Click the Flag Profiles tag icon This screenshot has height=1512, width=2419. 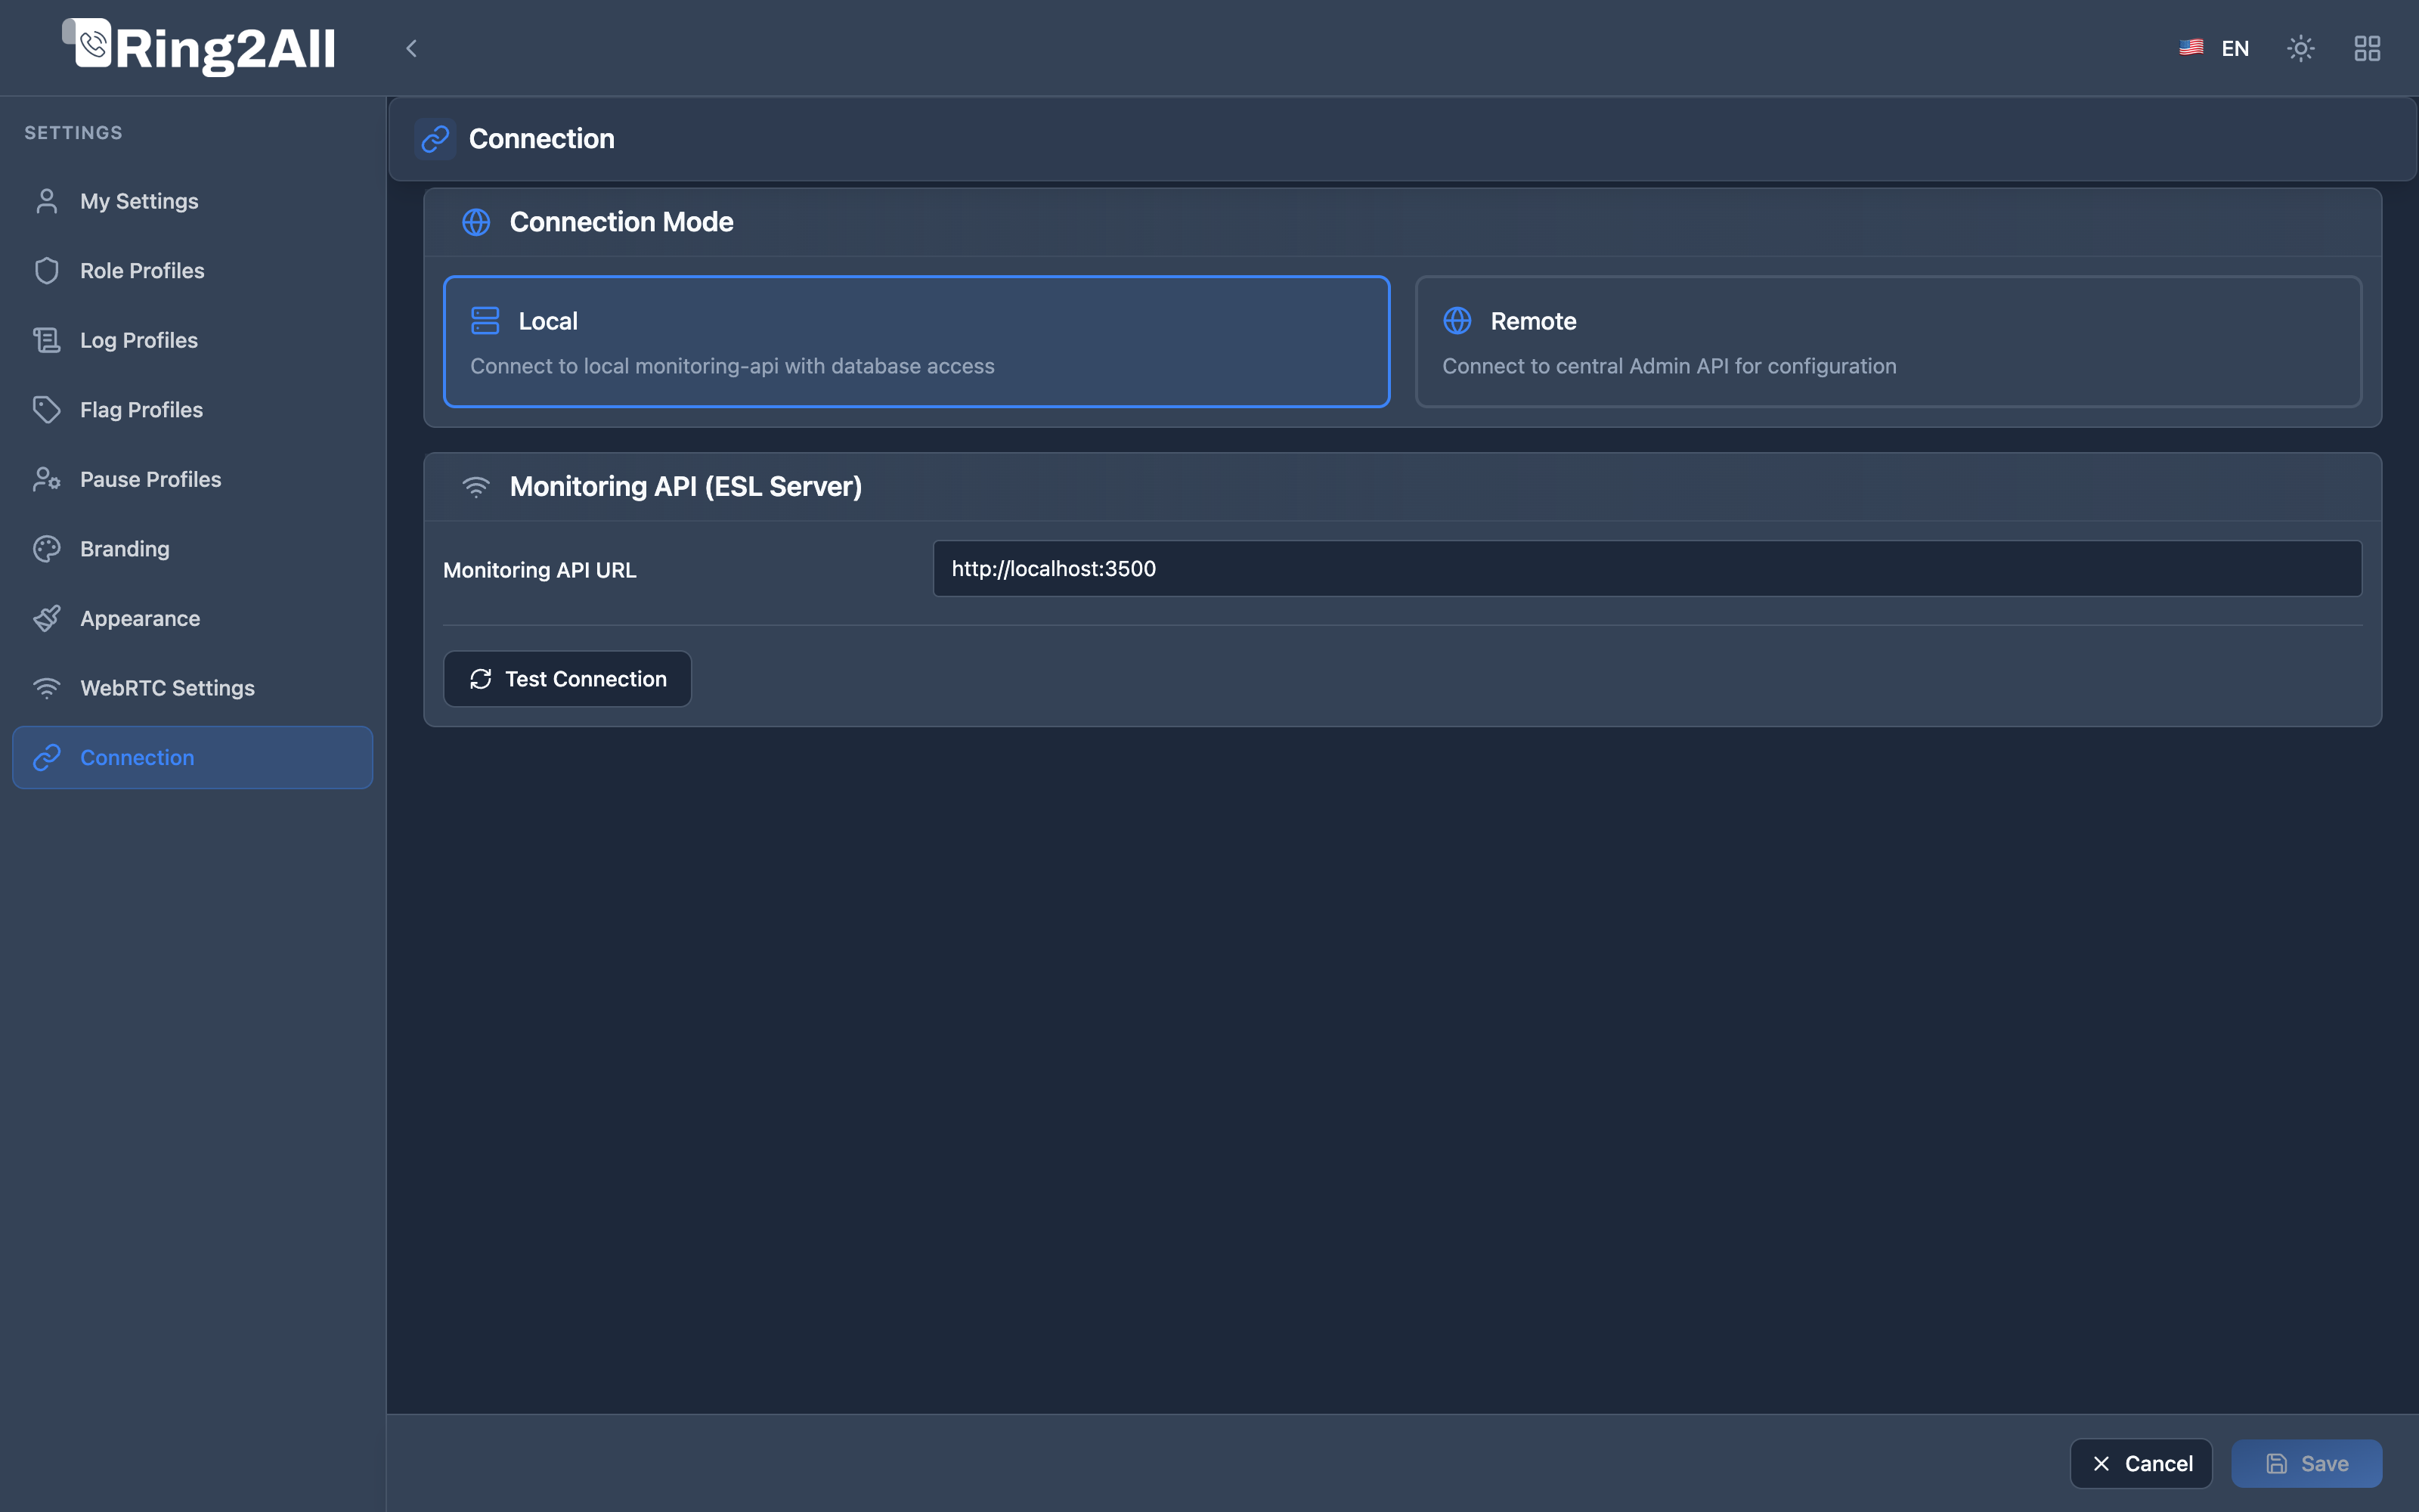tap(47, 410)
